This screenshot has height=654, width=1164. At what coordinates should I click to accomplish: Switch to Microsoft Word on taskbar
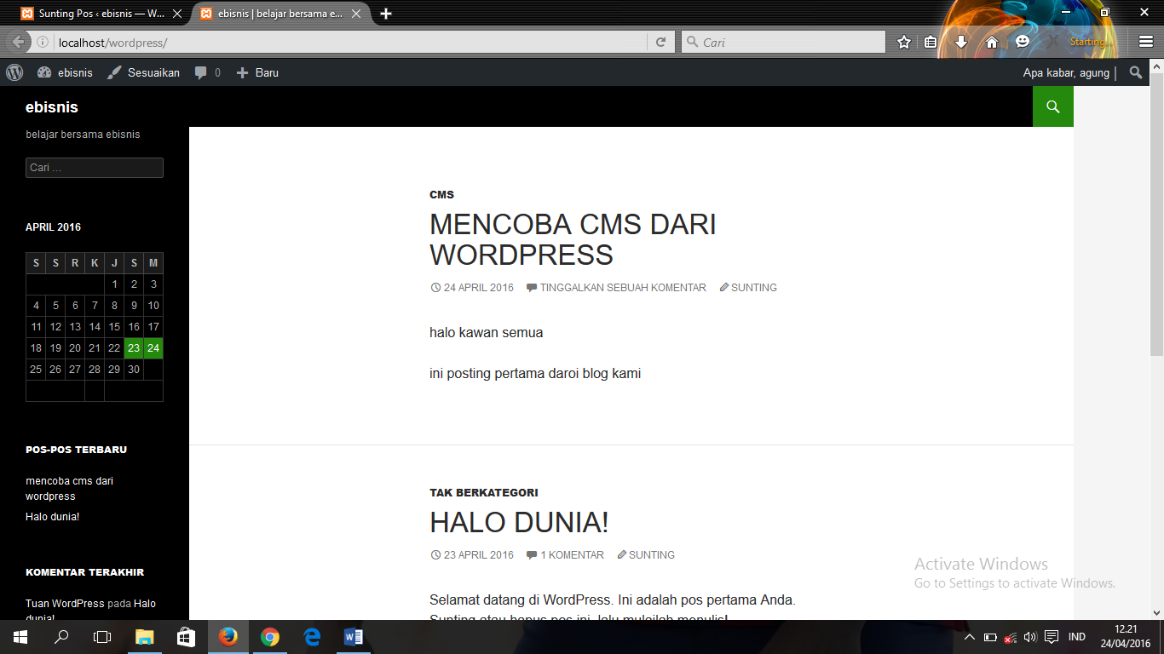353,637
